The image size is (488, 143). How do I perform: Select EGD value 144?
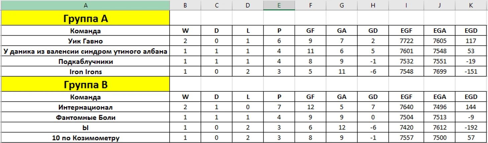[x=471, y=107]
